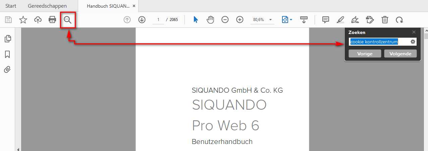Image resolution: width=428 pixels, height=151 pixels.
Task: Open the fit page options dropdown
Action: coord(287,20)
